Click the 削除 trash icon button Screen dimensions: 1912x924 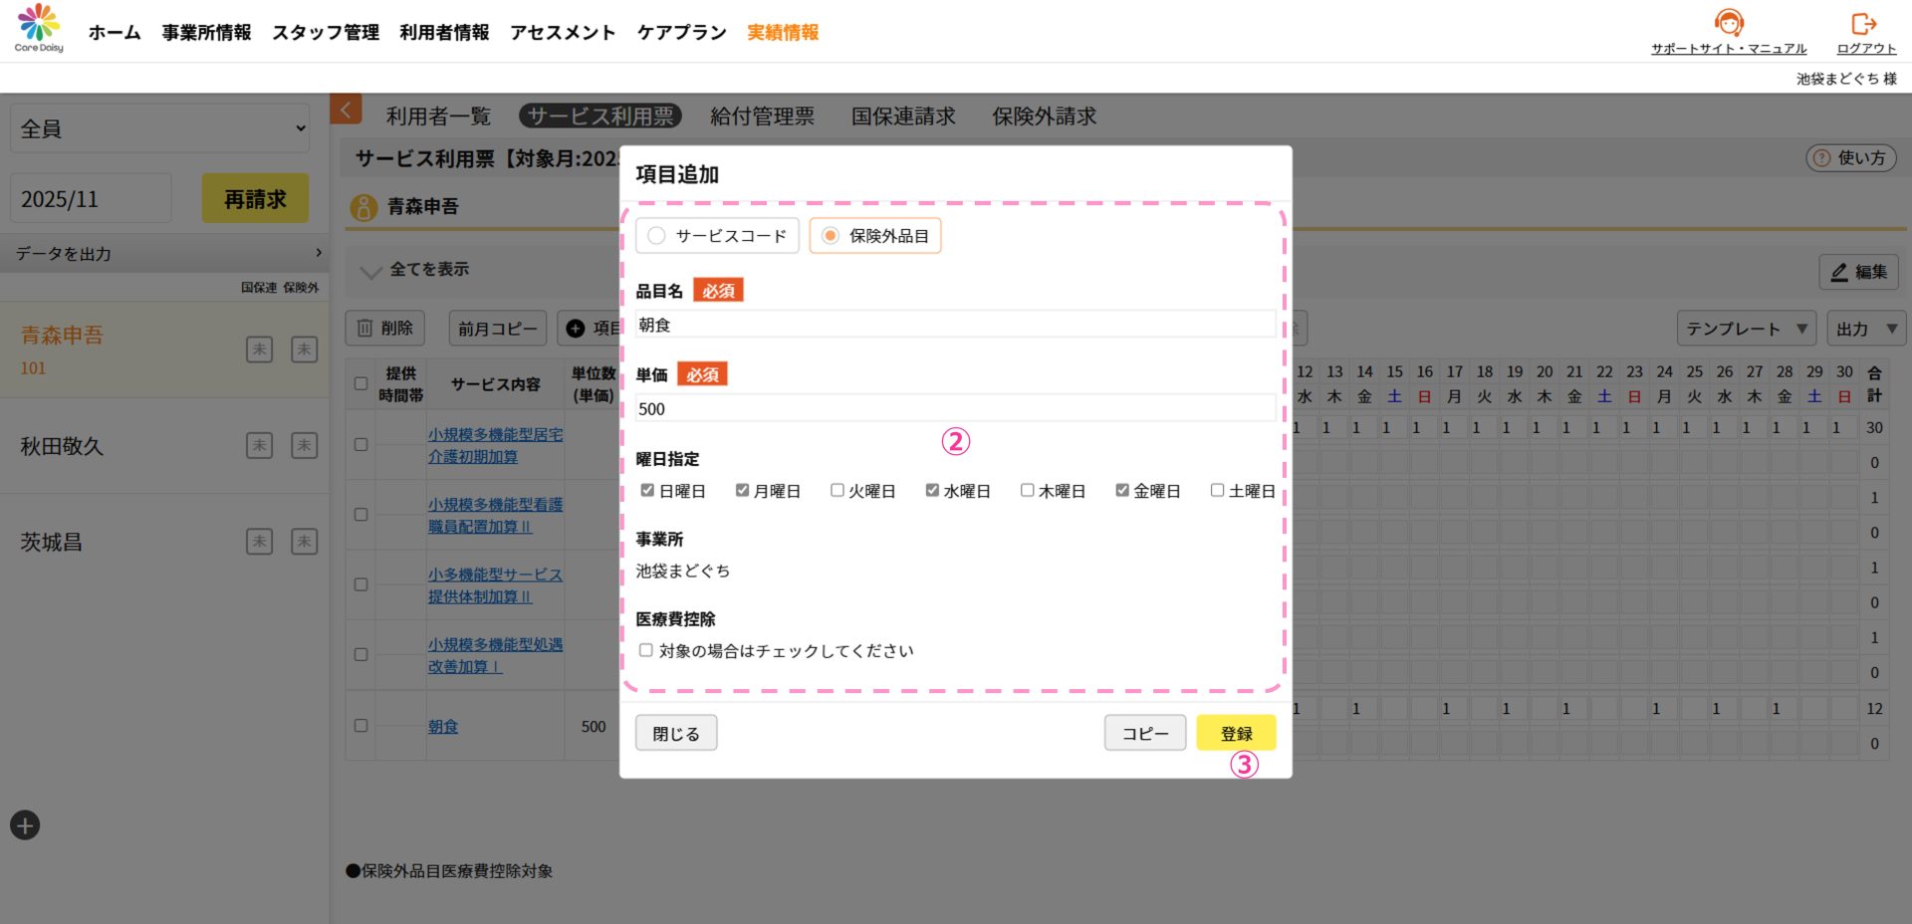384,329
